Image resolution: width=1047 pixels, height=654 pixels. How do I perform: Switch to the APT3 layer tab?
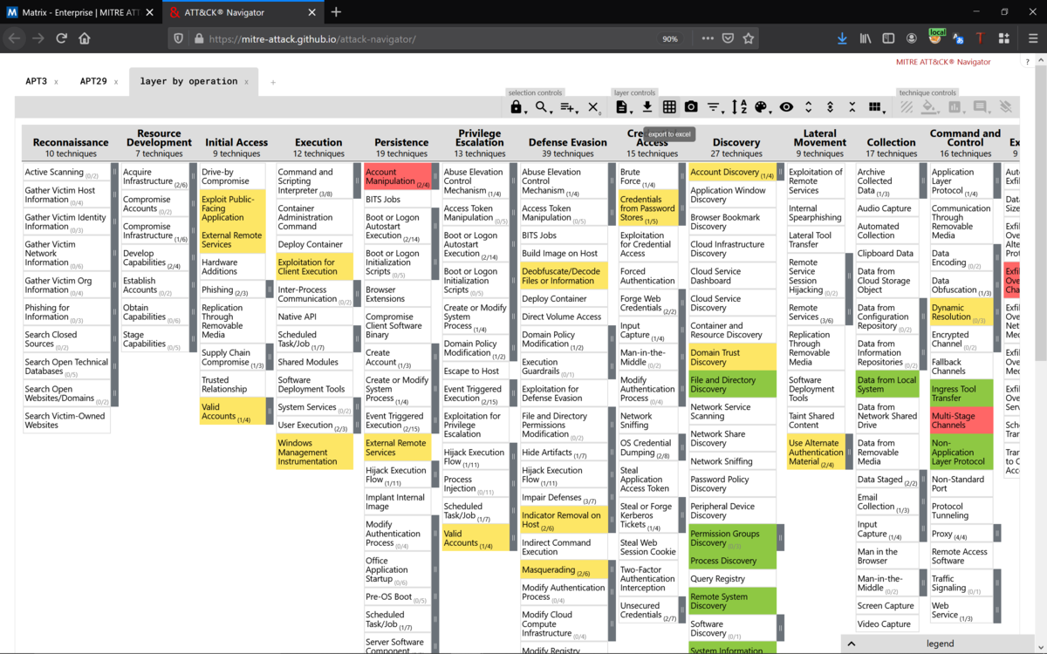pos(36,81)
